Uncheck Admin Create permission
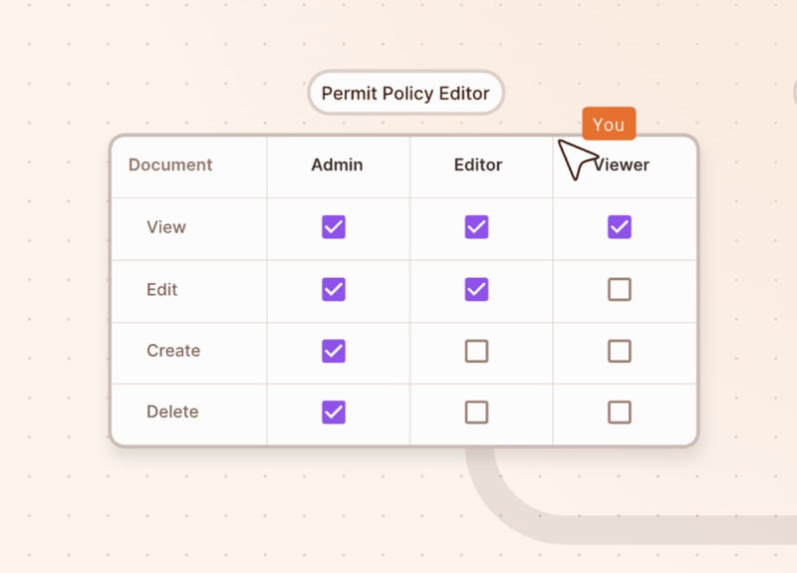Viewport: 797px width, 573px height. pos(334,351)
